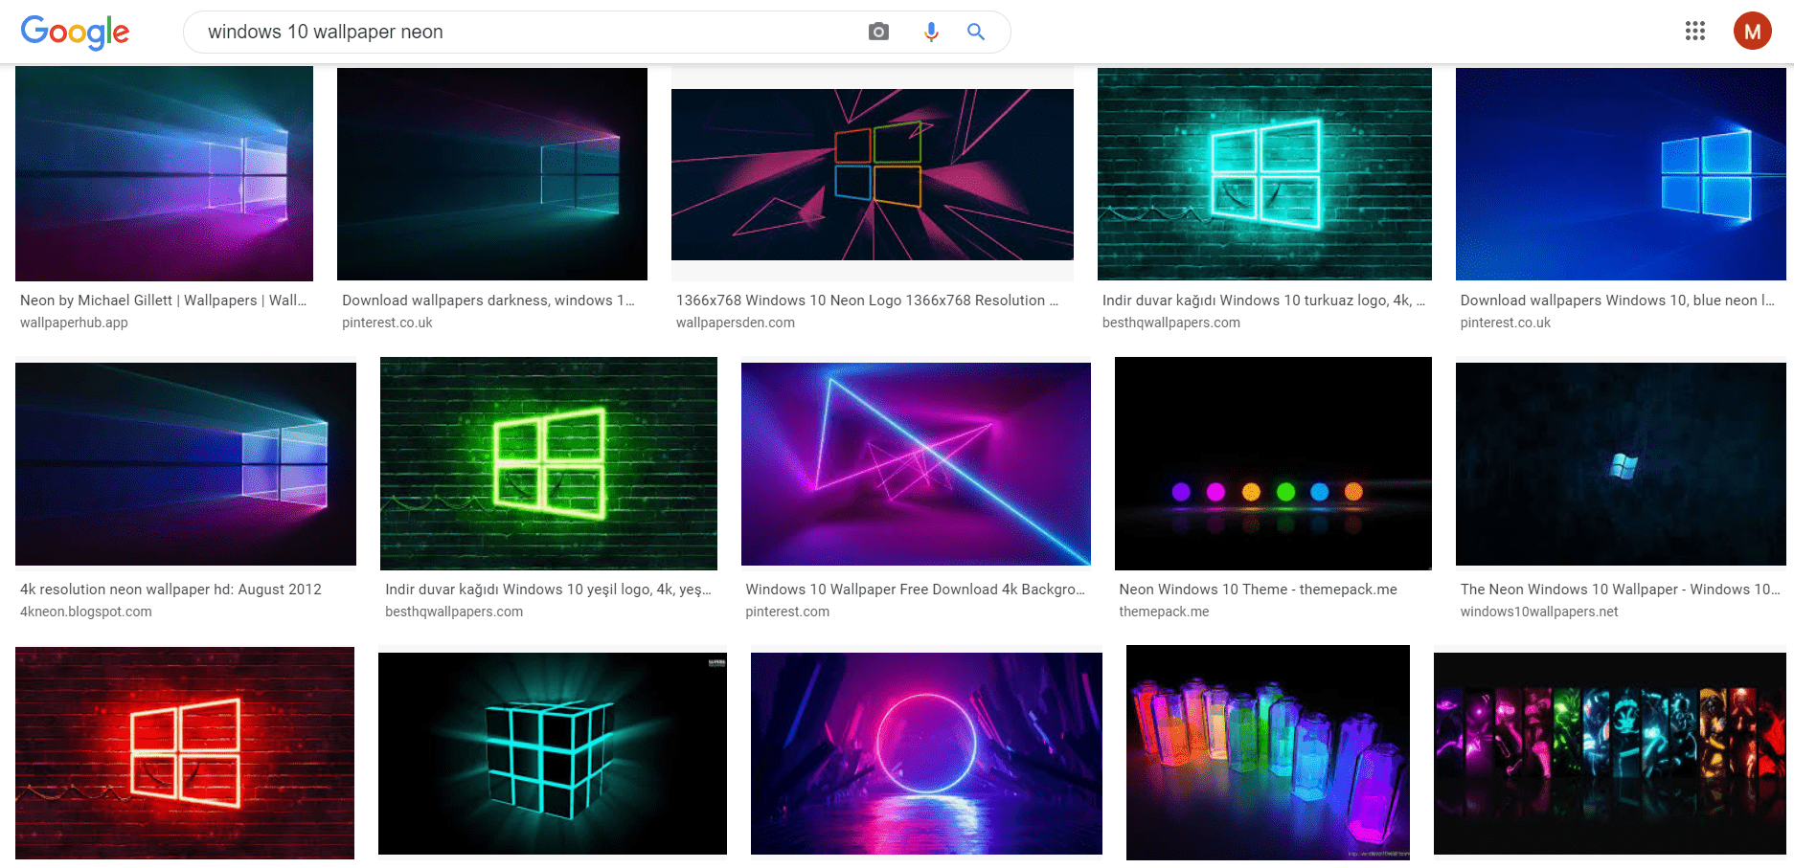Click pinterest.co.uk under the blue neon wallpaper
Image resolution: width=1794 pixels, height=868 pixels.
pos(1506,323)
